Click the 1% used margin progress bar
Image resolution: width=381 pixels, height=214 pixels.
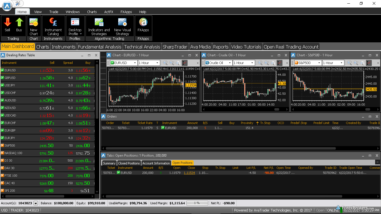coord(198,203)
